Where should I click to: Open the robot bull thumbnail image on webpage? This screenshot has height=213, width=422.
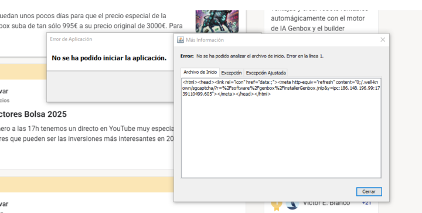point(217,21)
